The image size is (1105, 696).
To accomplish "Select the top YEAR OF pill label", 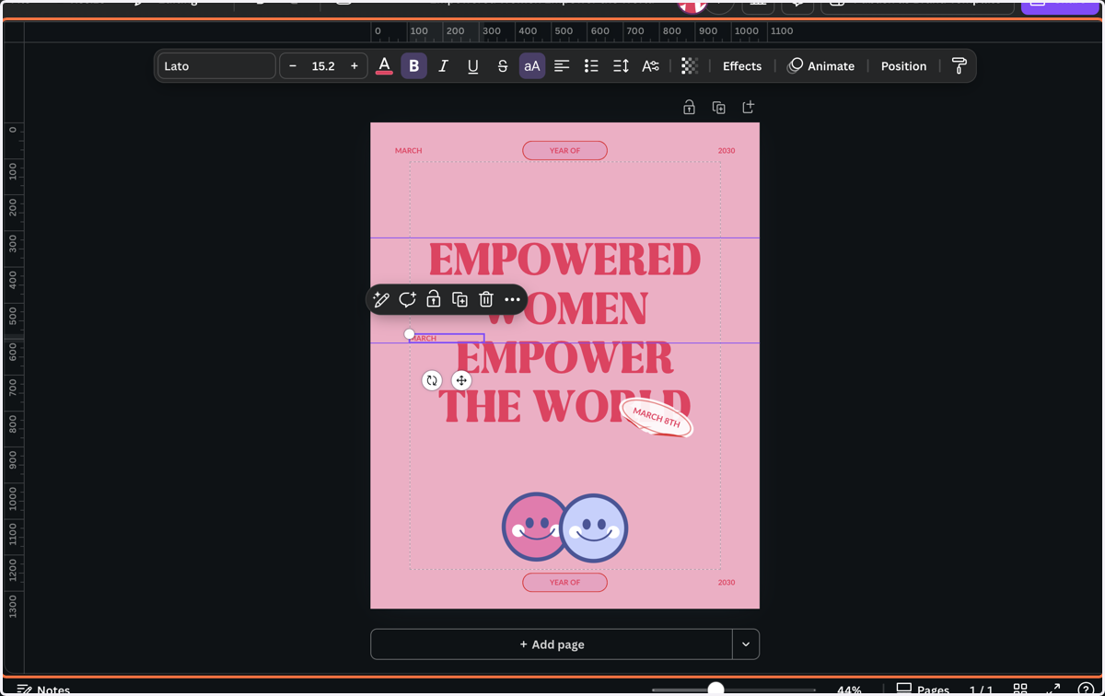I will (564, 150).
